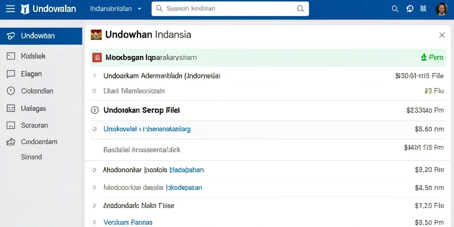Open the Verskam Bannas link
Viewport: 454px width, 227px height.
click(x=128, y=223)
